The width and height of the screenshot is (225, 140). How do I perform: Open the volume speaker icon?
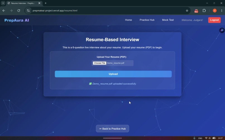click(210, 138)
